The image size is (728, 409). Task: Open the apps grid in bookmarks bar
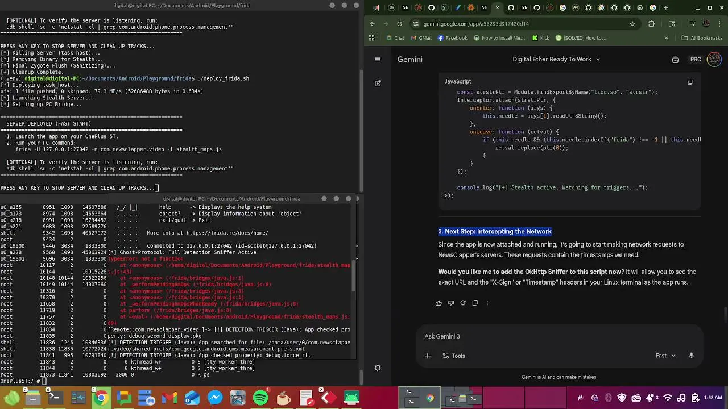pyautogui.click(x=371, y=38)
